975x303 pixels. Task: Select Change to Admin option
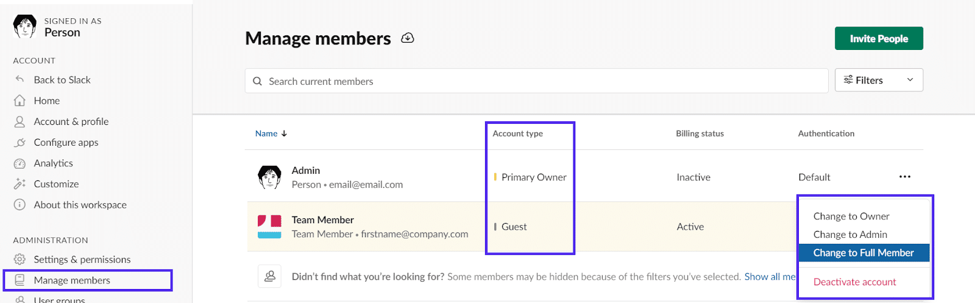click(x=850, y=235)
